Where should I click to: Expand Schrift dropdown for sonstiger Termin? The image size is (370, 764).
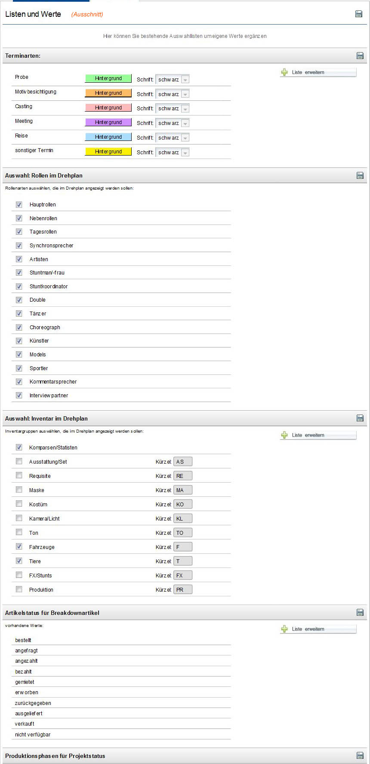point(172,153)
